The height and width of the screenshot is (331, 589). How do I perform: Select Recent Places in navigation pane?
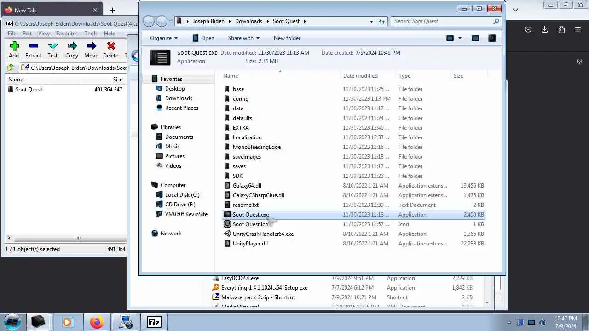pos(182,108)
